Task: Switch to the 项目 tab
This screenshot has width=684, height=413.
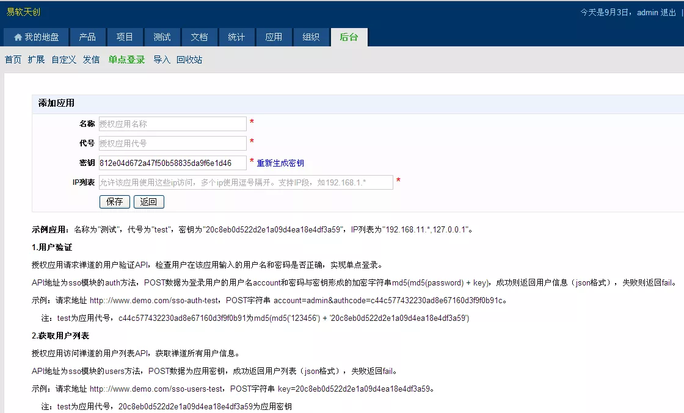Action: point(125,37)
